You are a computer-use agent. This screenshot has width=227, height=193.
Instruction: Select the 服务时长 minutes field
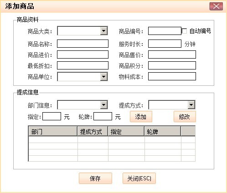(165, 44)
